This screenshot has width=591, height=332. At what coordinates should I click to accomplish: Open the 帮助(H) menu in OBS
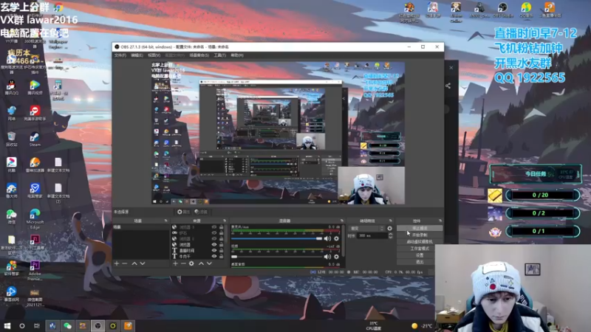point(236,55)
